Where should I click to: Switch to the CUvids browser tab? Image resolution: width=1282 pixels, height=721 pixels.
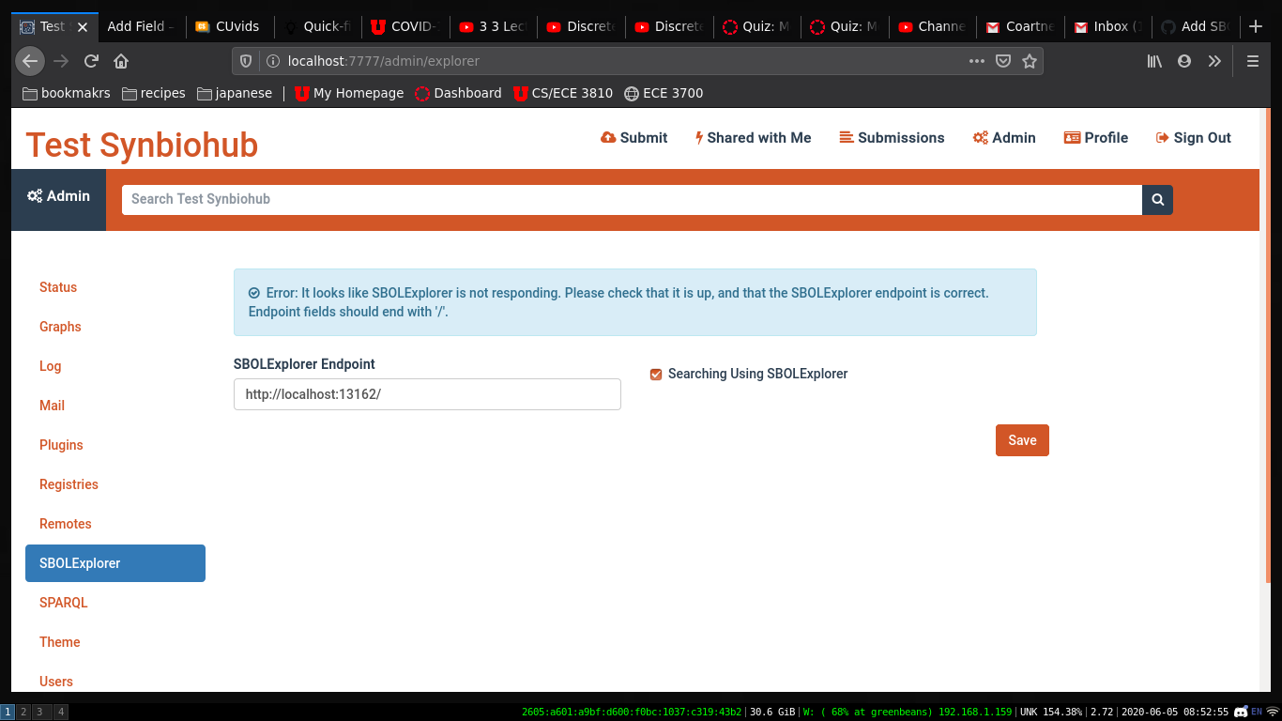tap(228, 26)
